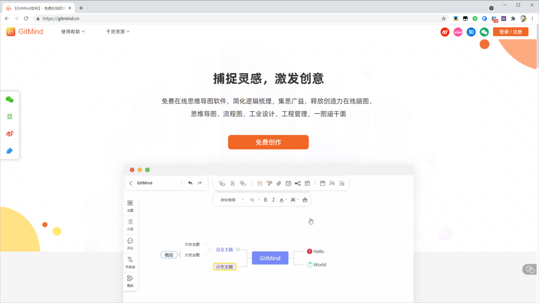The width and height of the screenshot is (539, 303).
Task: Click the layout template icon in the editor toolbar
Action: [x=307, y=183]
